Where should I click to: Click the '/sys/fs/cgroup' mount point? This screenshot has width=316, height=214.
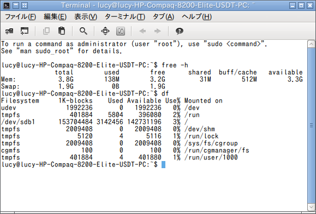coord(211,143)
